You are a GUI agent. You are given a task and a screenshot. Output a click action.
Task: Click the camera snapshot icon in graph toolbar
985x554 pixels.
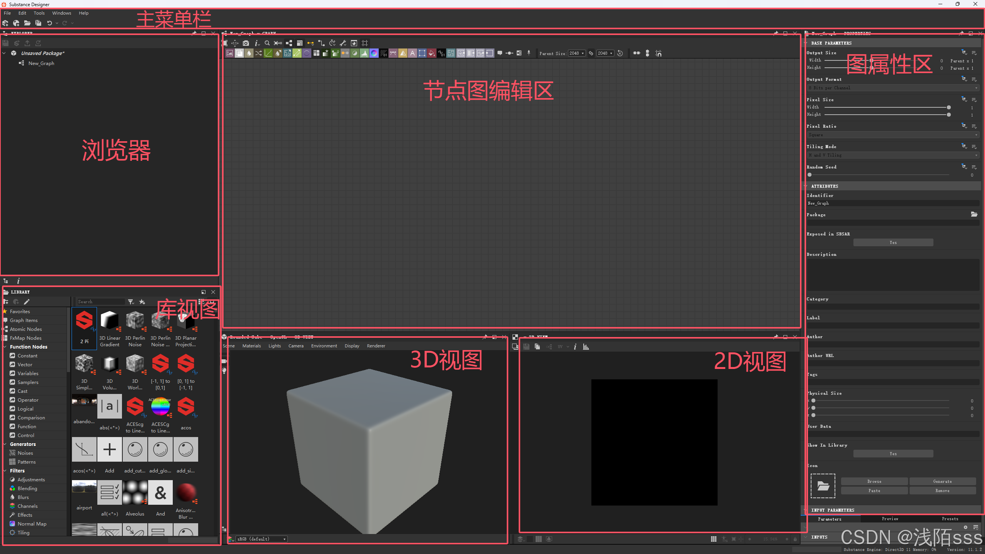point(246,43)
